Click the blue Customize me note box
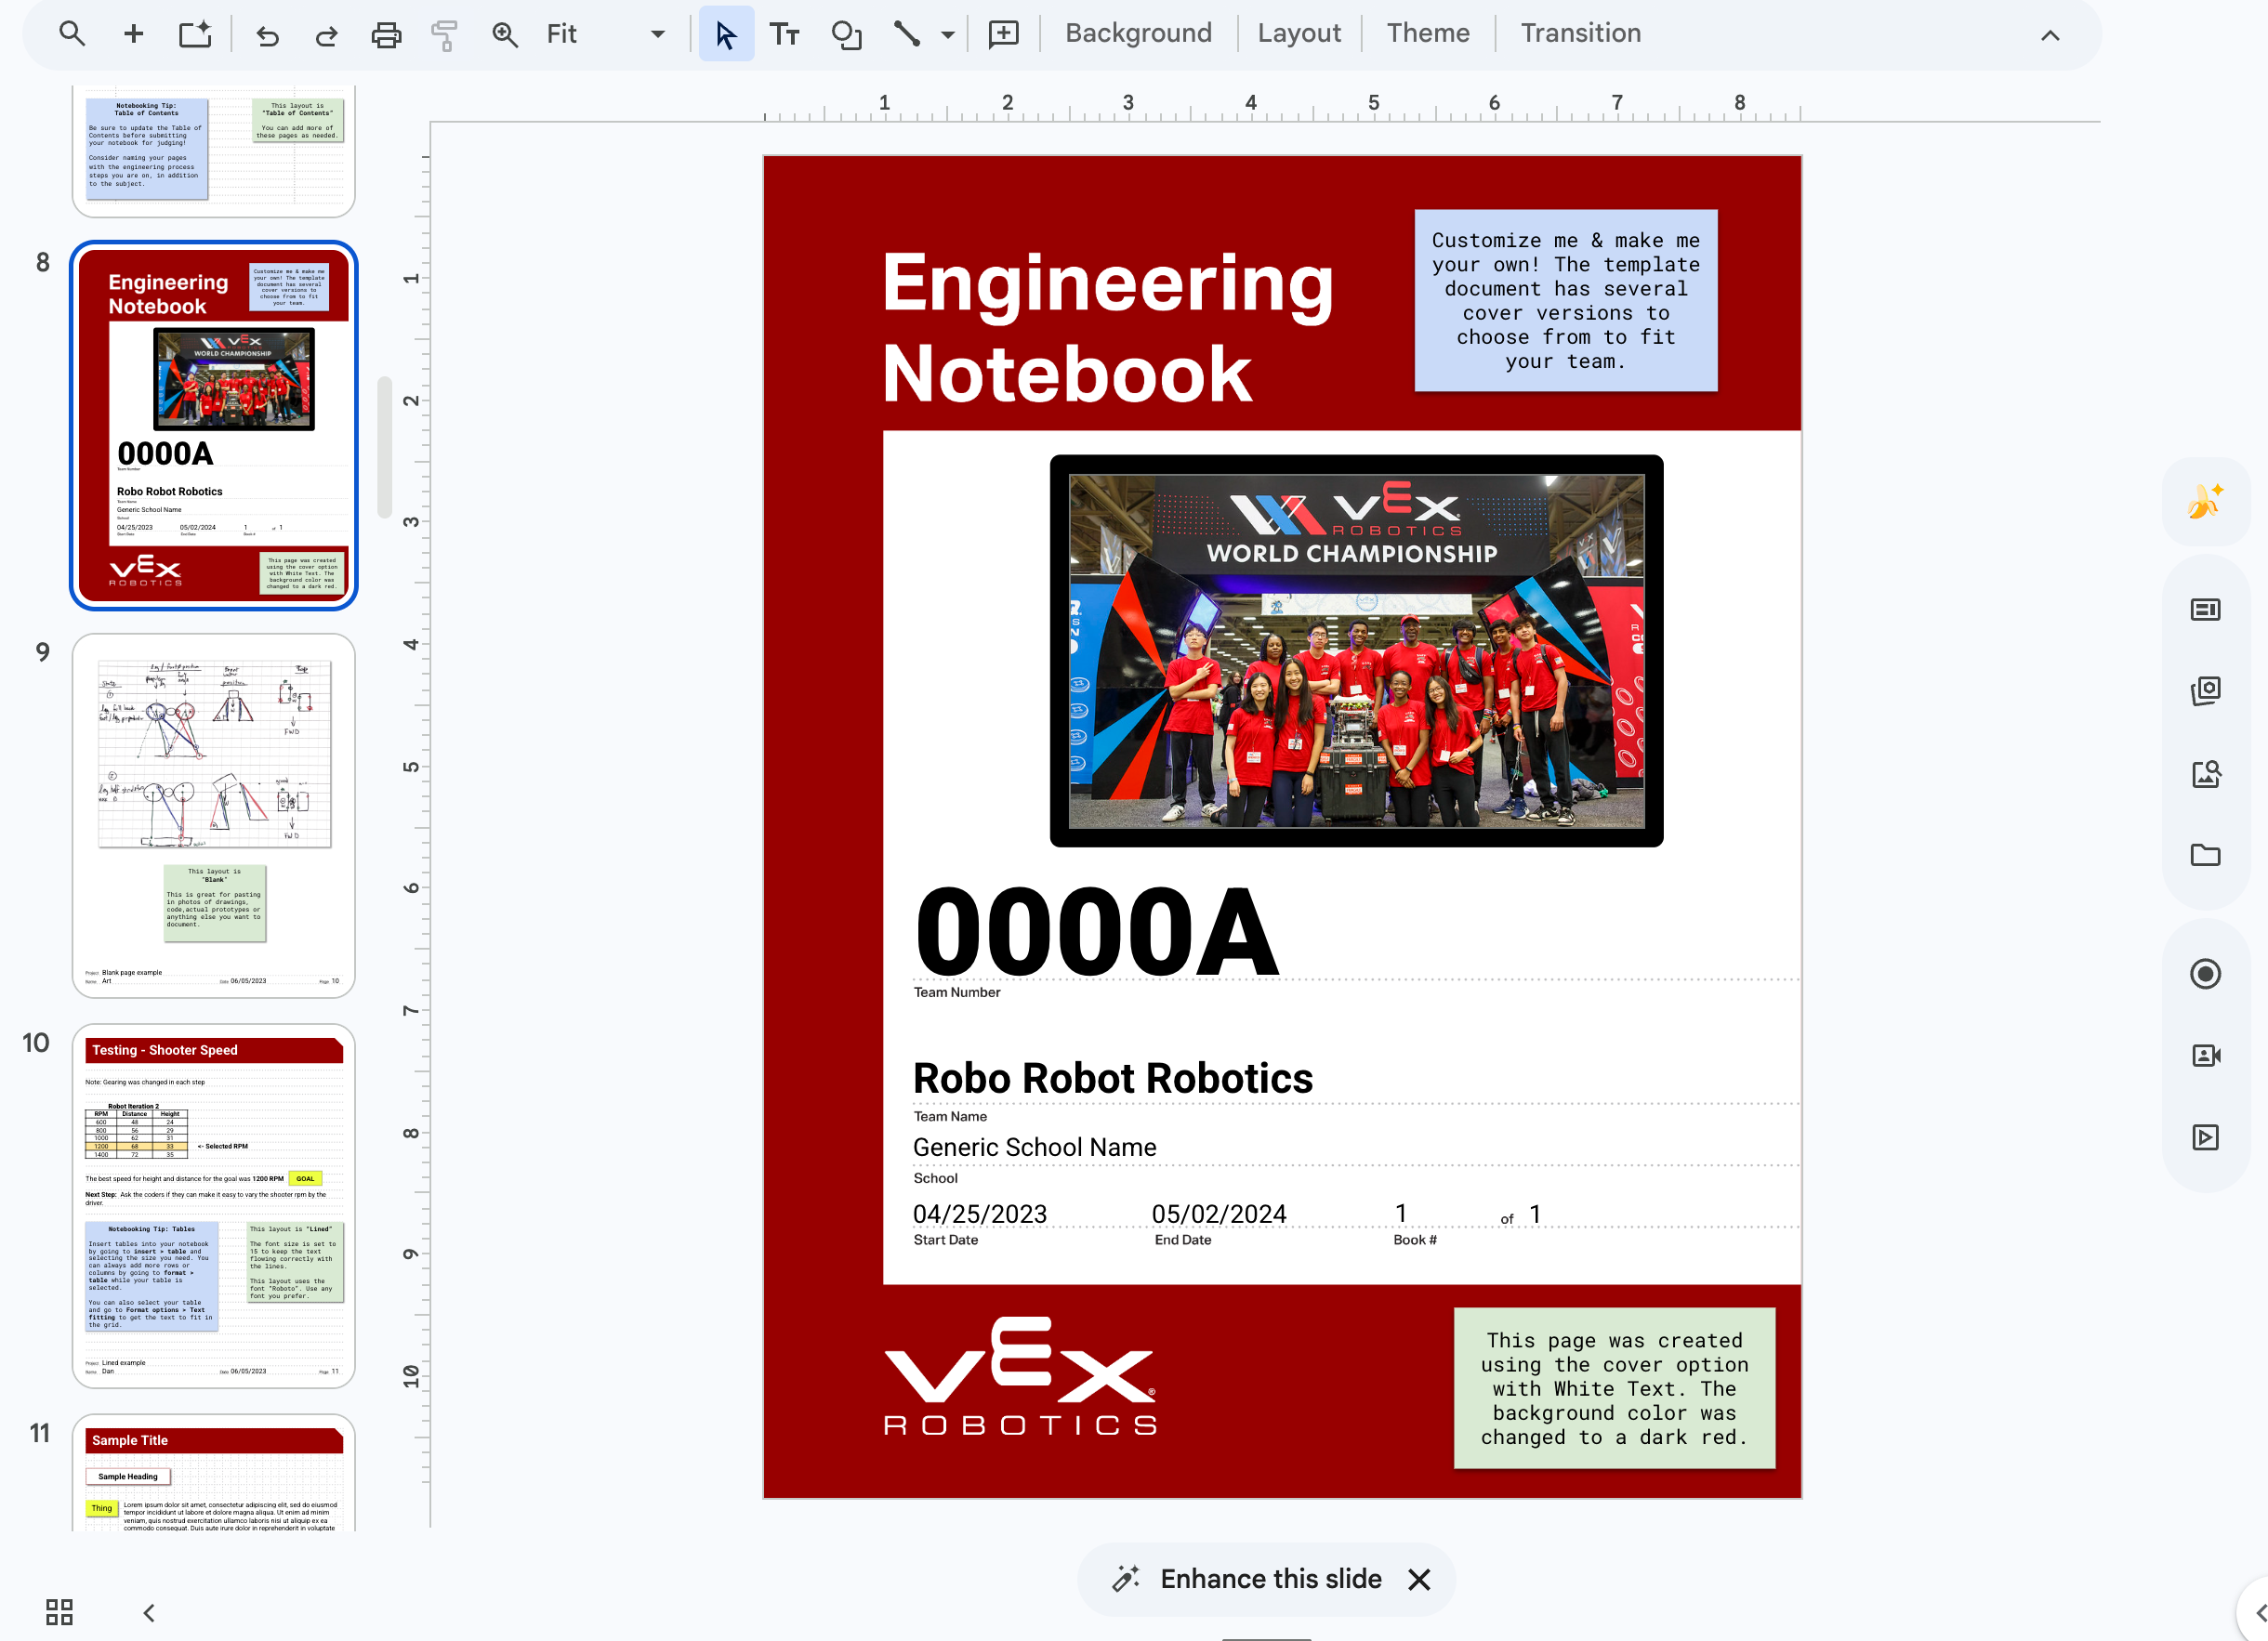The image size is (2268, 1641). click(x=1565, y=300)
